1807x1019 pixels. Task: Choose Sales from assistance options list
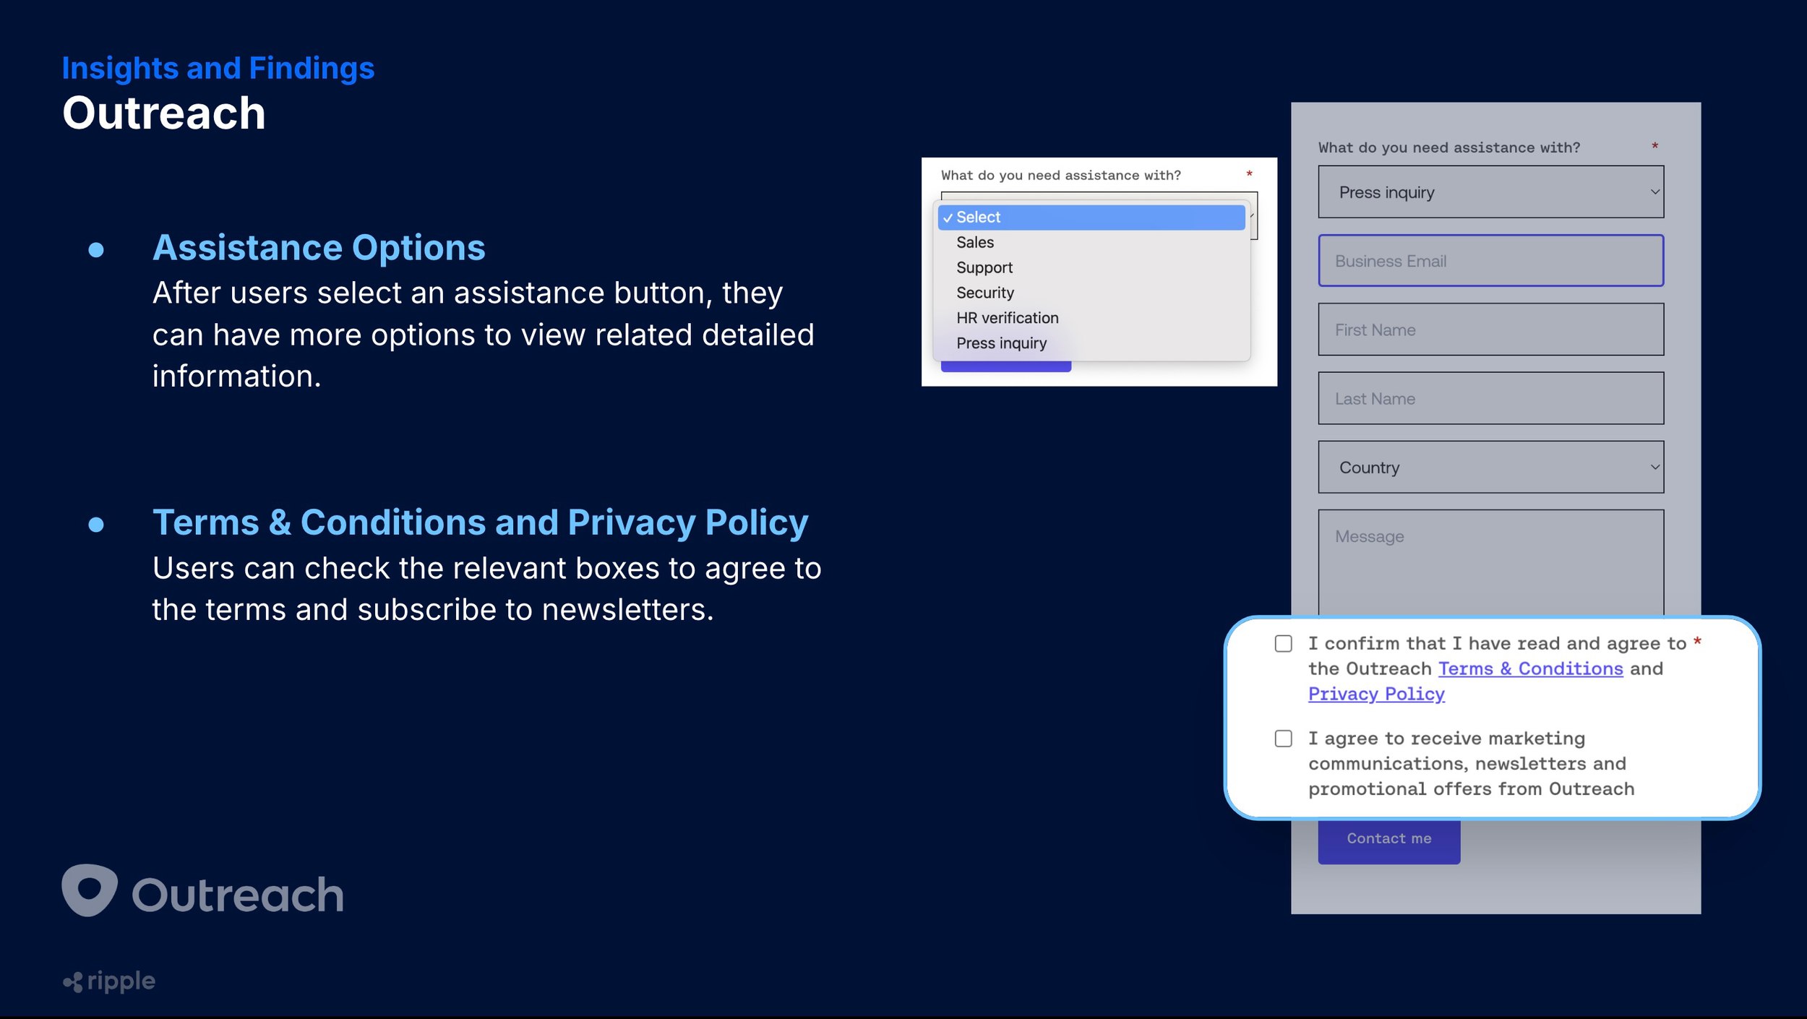[x=975, y=243]
